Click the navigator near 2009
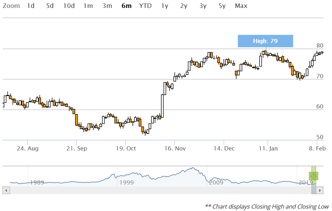332x211 pixels. click(217, 182)
